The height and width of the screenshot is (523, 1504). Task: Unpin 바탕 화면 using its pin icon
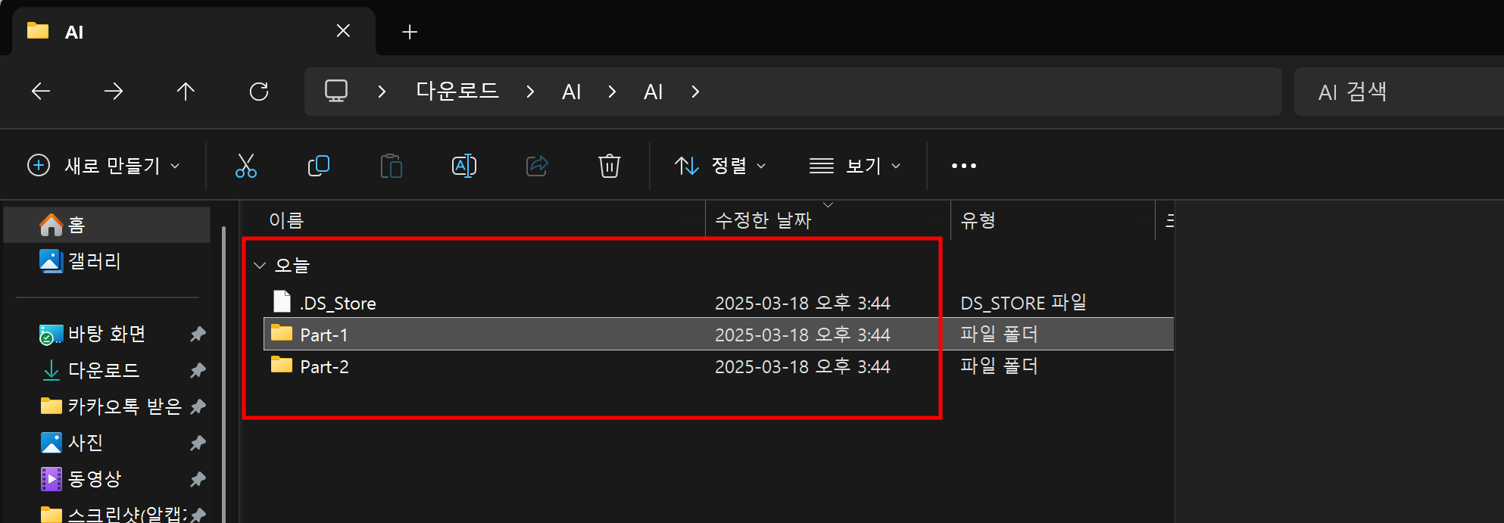(198, 334)
